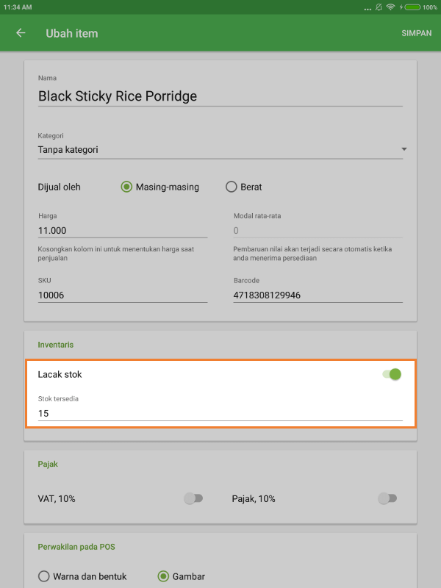Select the Masing-masing radio button

pyautogui.click(x=126, y=187)
